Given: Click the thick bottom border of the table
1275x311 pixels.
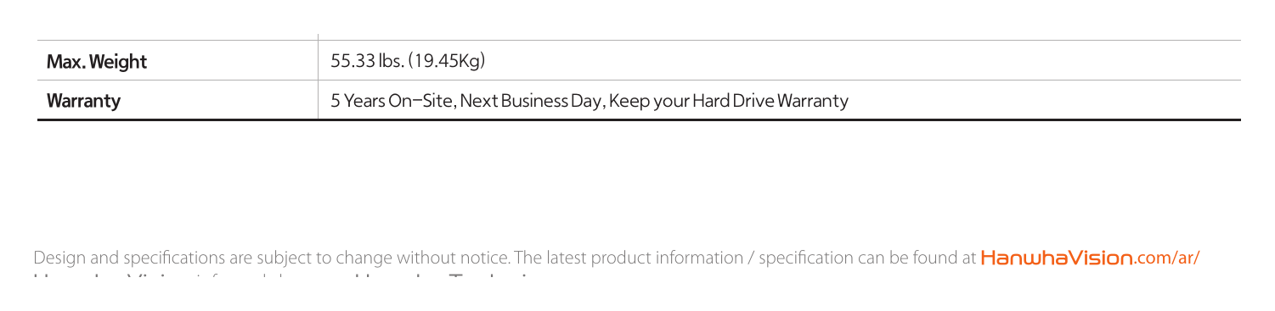Looking at the screenshot, I should pyautogui.click(x=639, y=121).
